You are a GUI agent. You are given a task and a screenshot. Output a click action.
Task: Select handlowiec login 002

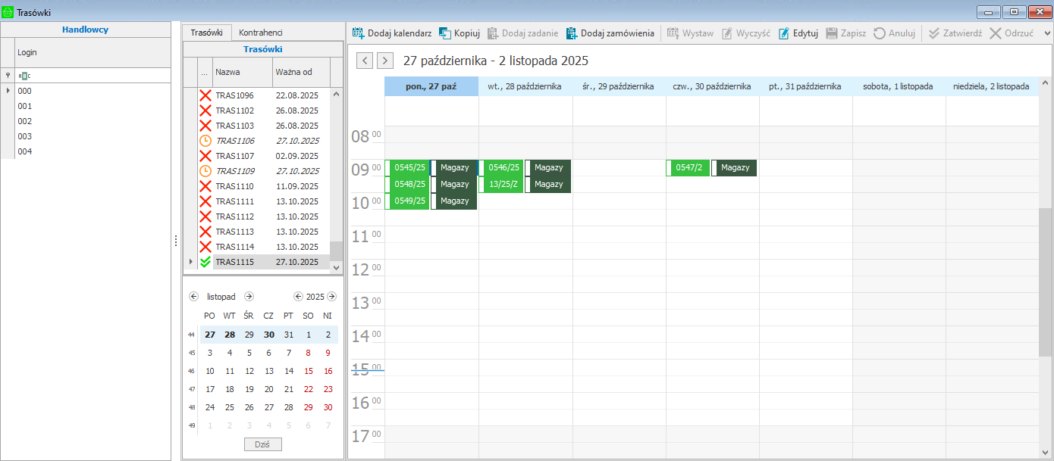click(x=25, y=121)
